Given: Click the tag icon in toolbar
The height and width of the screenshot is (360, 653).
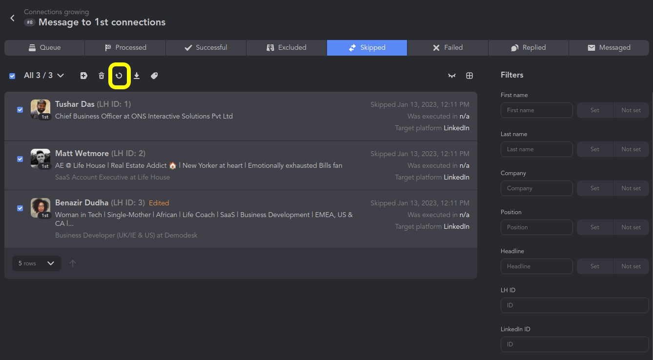Looking at the screenshot, I should (x=154, y=76).
